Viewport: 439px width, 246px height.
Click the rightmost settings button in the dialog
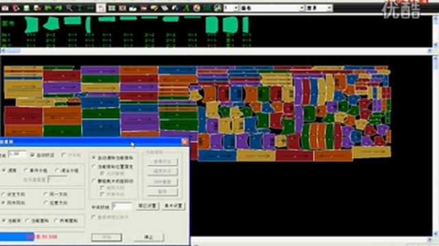174,206
